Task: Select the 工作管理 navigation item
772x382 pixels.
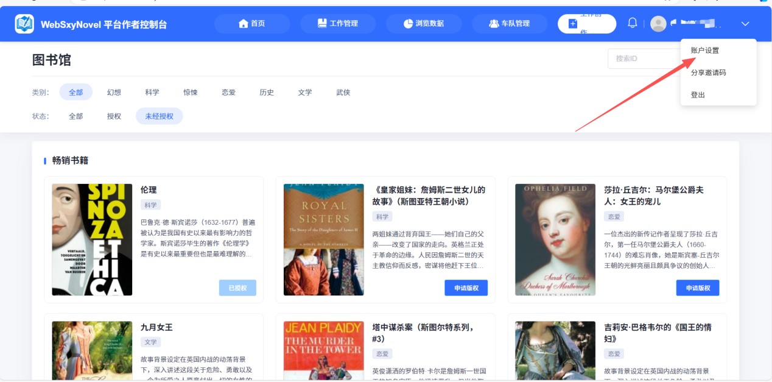Action: pos(338,23)
